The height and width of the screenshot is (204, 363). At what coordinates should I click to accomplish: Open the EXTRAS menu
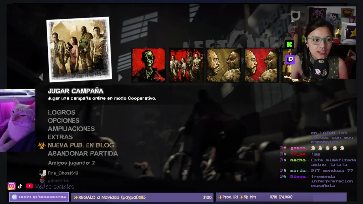pos(60,137)
